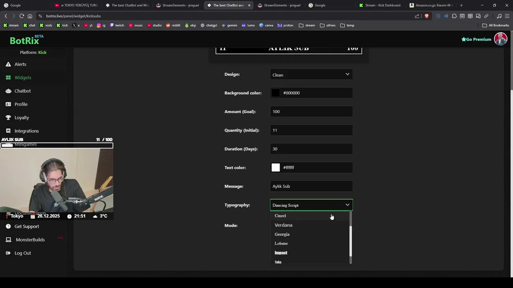Open the media control music-note icon
Screen dimensions: 513x288
(499, 16)
